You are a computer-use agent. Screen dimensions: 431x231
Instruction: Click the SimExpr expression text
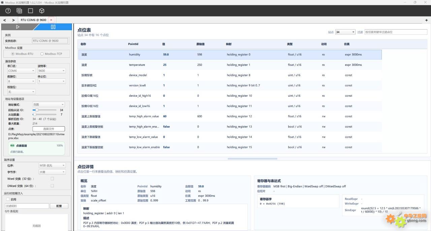pos(391,210)
